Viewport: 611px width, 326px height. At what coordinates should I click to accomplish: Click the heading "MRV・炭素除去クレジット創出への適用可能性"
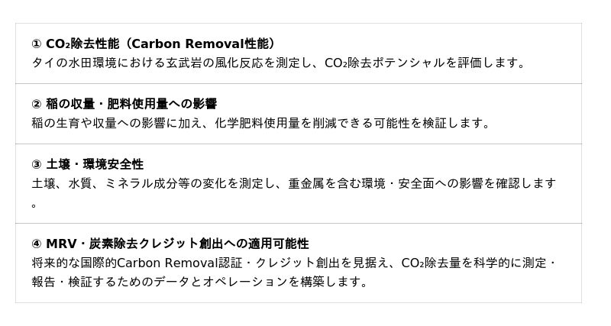pos(177,244)
